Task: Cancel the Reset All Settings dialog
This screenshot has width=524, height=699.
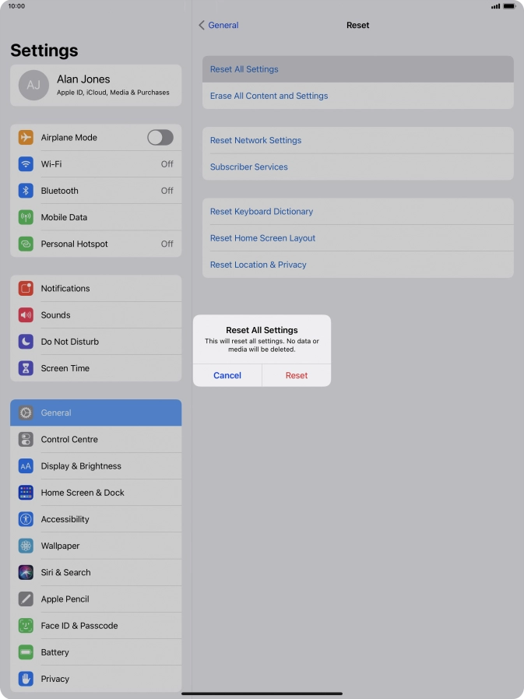Action: [227, 375]
